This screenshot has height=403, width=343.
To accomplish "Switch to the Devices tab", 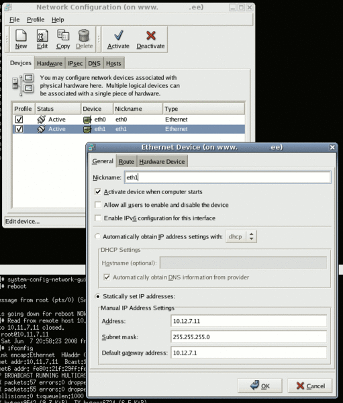I will (21, 63).
